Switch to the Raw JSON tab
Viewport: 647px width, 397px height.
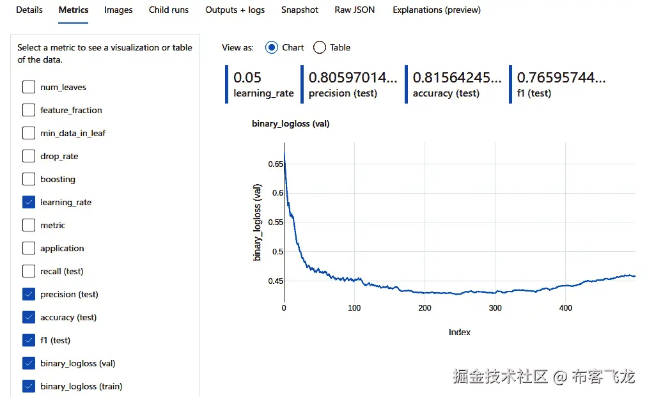pyautogui.click(x=354, y=10)
